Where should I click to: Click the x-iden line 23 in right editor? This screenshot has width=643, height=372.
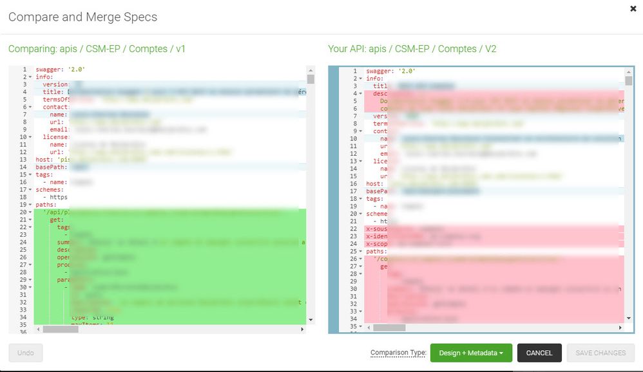[x=495, y=236]
